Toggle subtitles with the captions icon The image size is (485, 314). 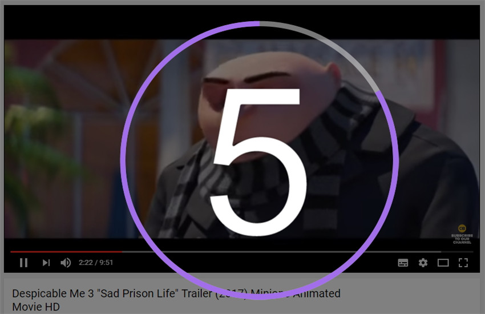pos(403,263)
